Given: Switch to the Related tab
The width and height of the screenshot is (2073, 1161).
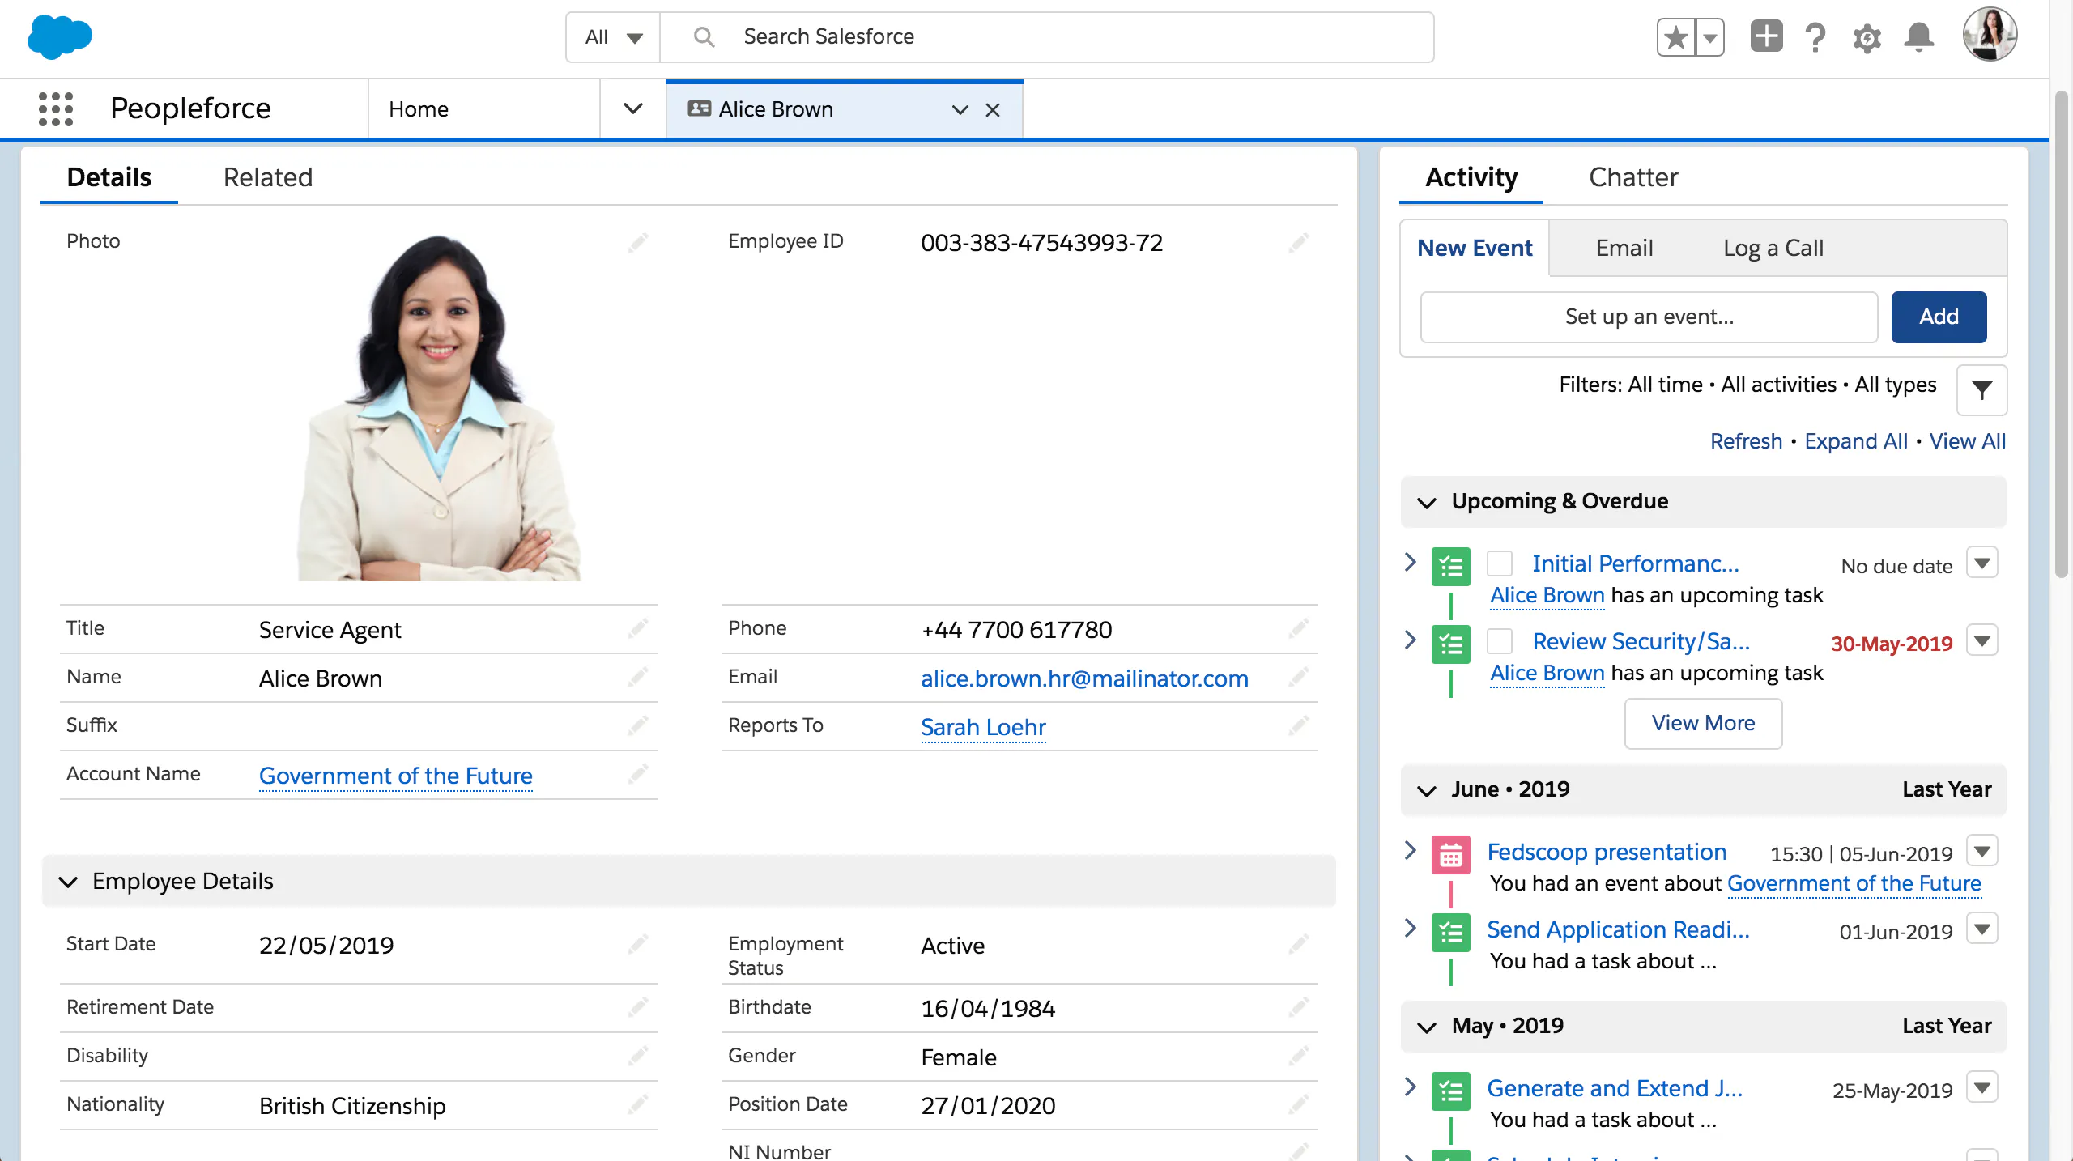Looking at the screenshot, I should click(267, 177).
